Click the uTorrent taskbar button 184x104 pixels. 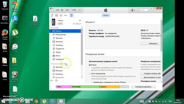[44, 101]
